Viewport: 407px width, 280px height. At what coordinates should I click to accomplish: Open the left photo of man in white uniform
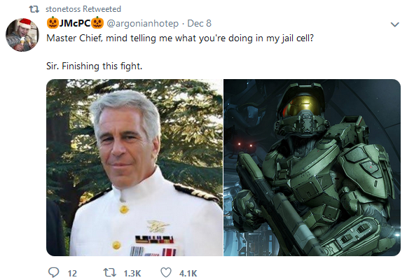point(134,167)
